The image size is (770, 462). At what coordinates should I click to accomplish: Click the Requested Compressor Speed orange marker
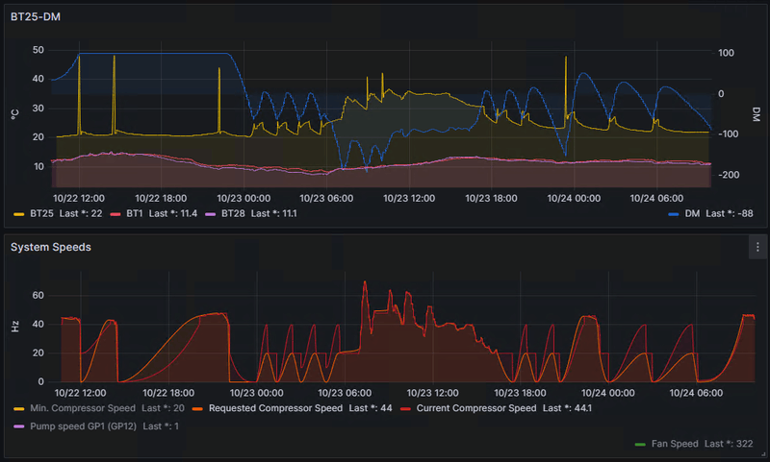click(197, 408)
